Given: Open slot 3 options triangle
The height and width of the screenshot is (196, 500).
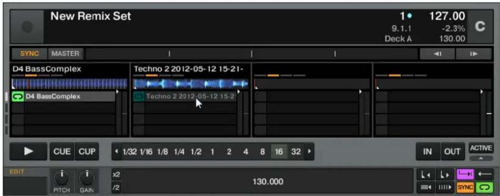Looking at the screenshot, I should [x=361, y=92].
